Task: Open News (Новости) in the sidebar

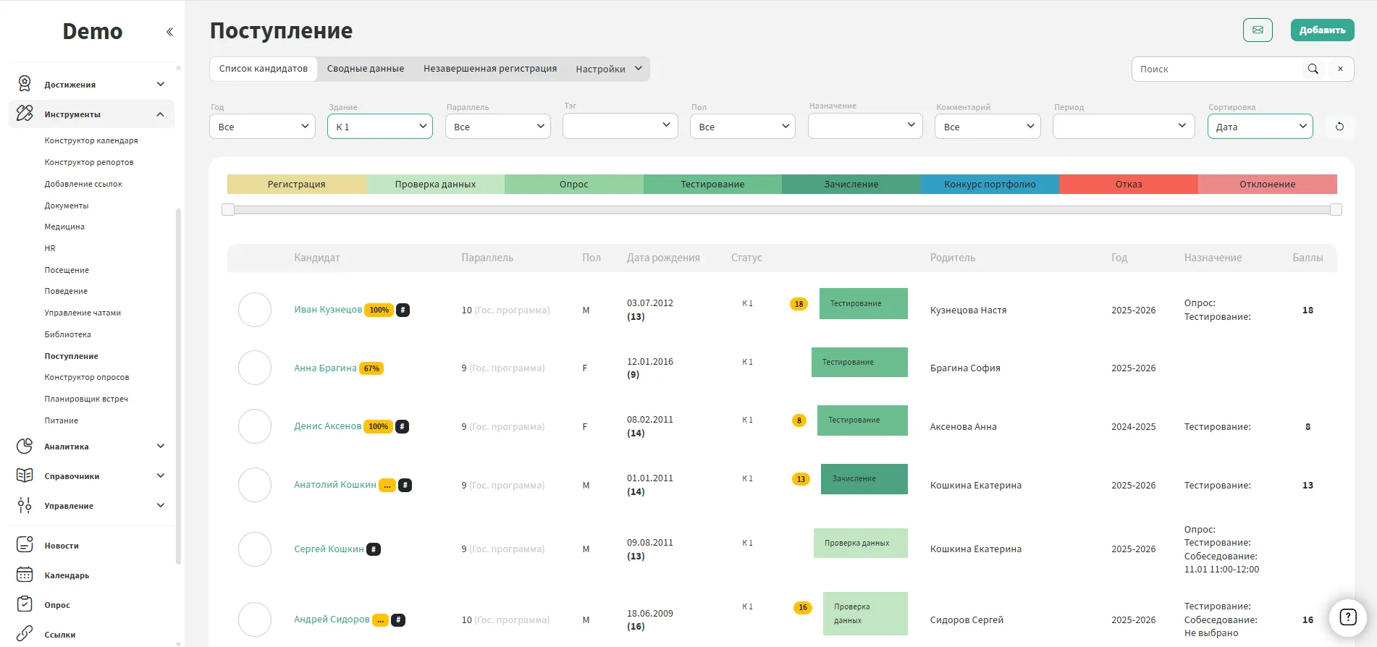Action: point(62,546)
